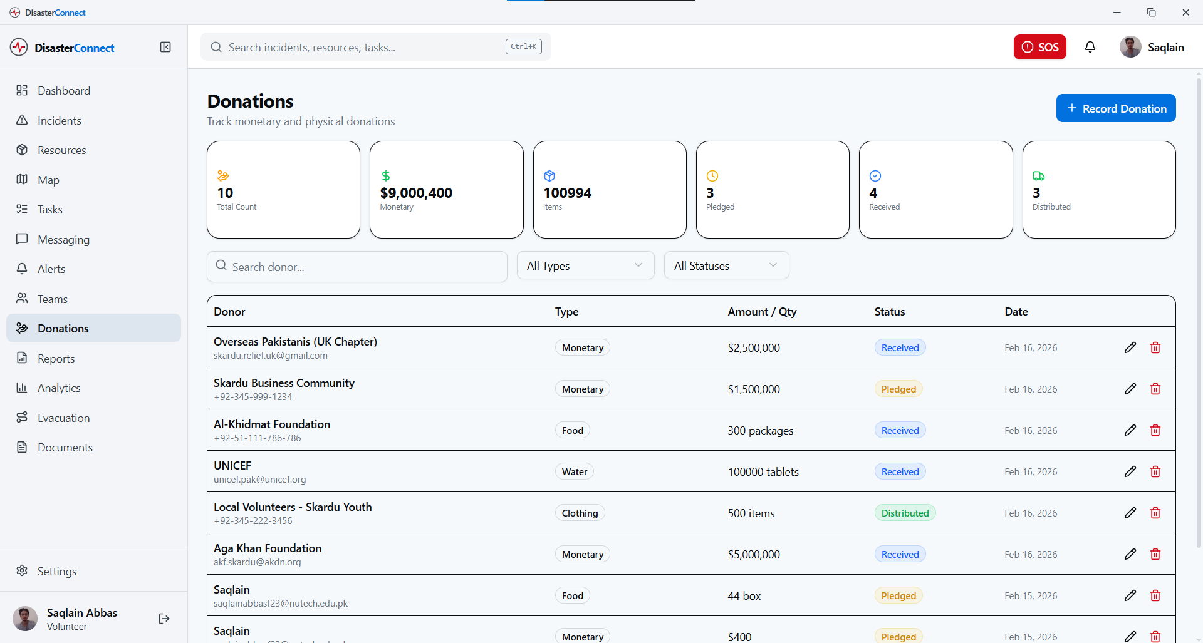Delete the Al-Khidmat Foundation donation row

coord(1155,430)
